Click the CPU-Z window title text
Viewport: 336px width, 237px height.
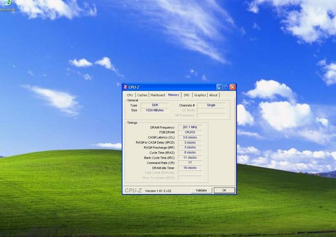click(x=134, y=87)
